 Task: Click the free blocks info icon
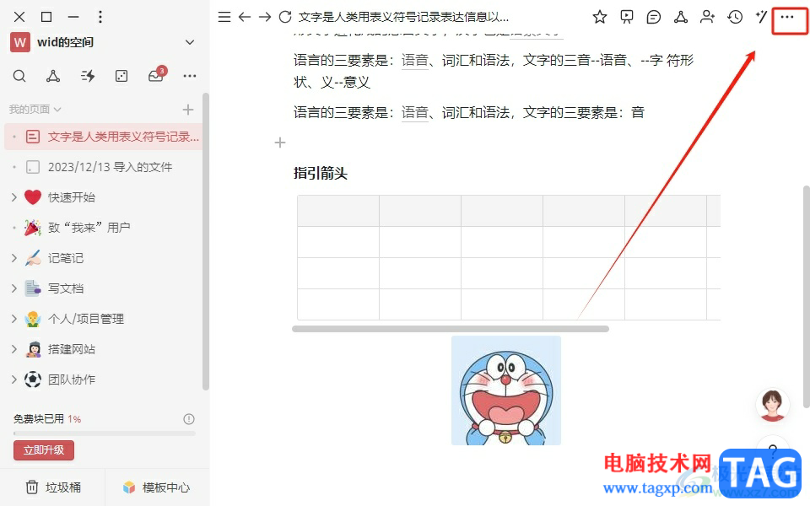(x=189, y=419)
